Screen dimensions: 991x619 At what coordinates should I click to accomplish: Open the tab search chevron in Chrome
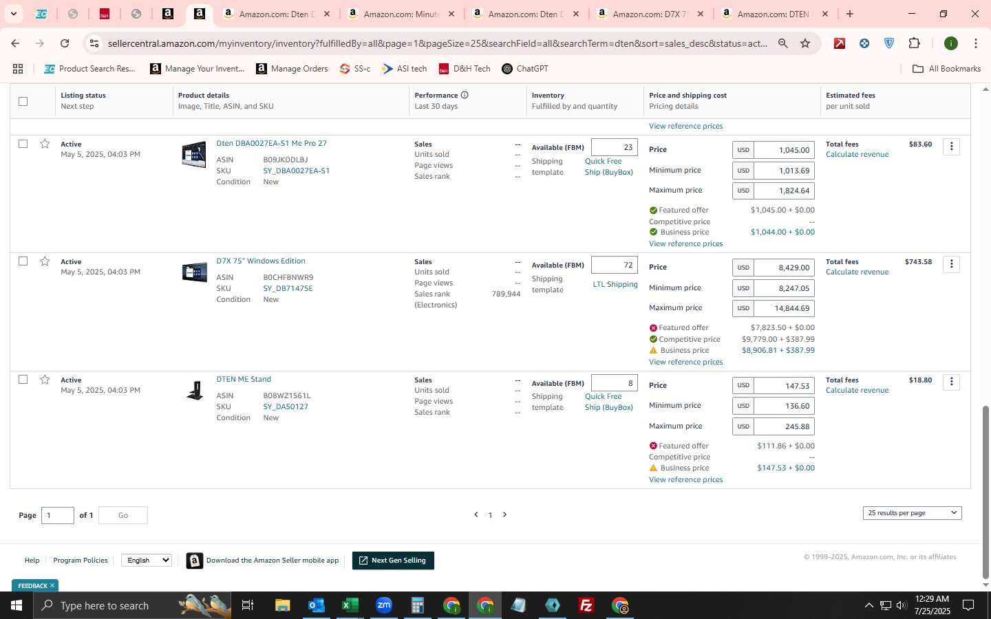click(13, 14)
